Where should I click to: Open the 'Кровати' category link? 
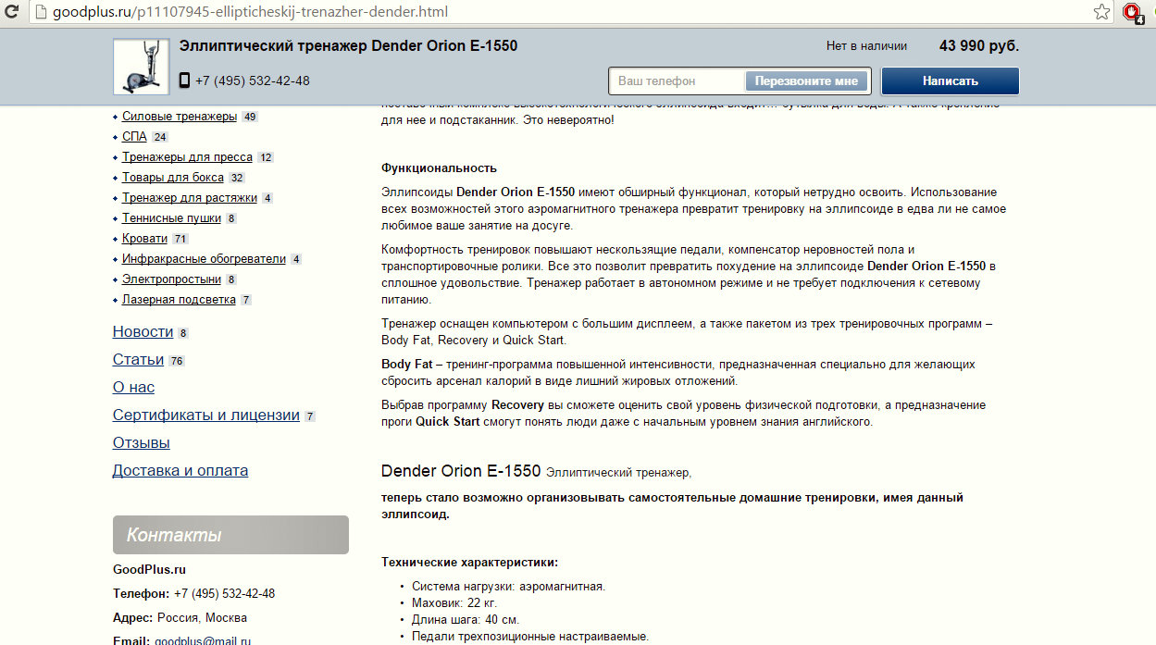click(x=144, y=239)
